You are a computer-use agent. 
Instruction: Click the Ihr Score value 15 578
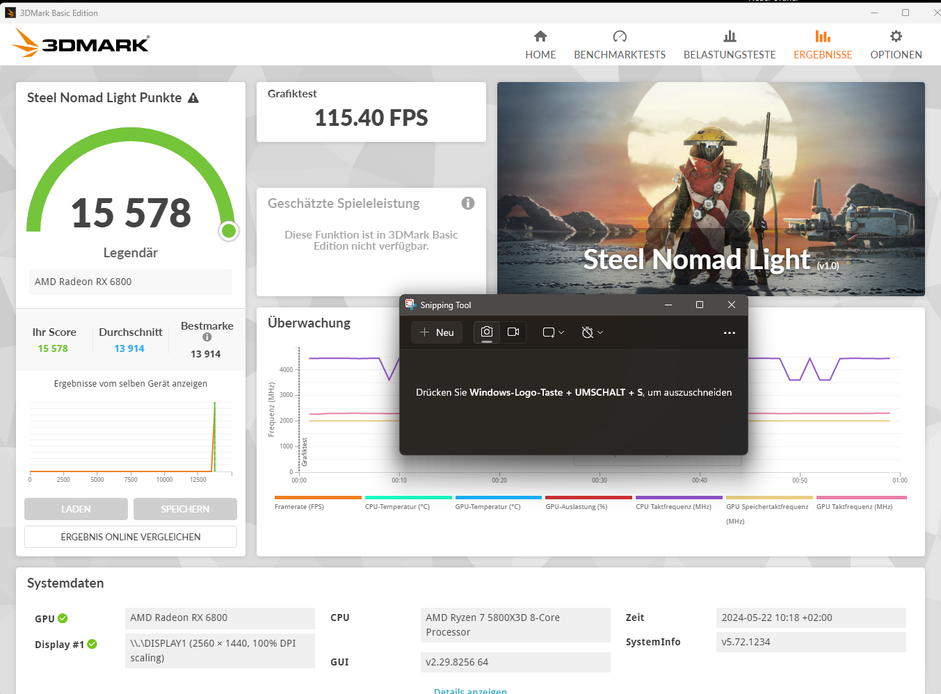[53, 348]
